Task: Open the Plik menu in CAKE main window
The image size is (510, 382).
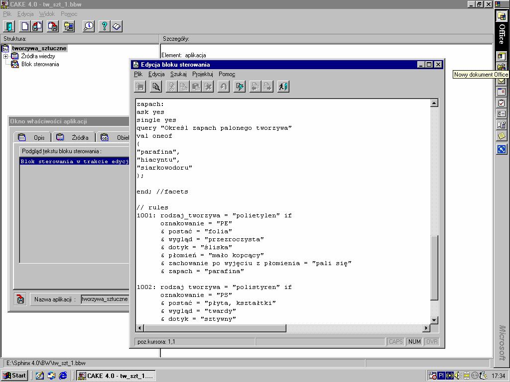Action: (7, 14)
